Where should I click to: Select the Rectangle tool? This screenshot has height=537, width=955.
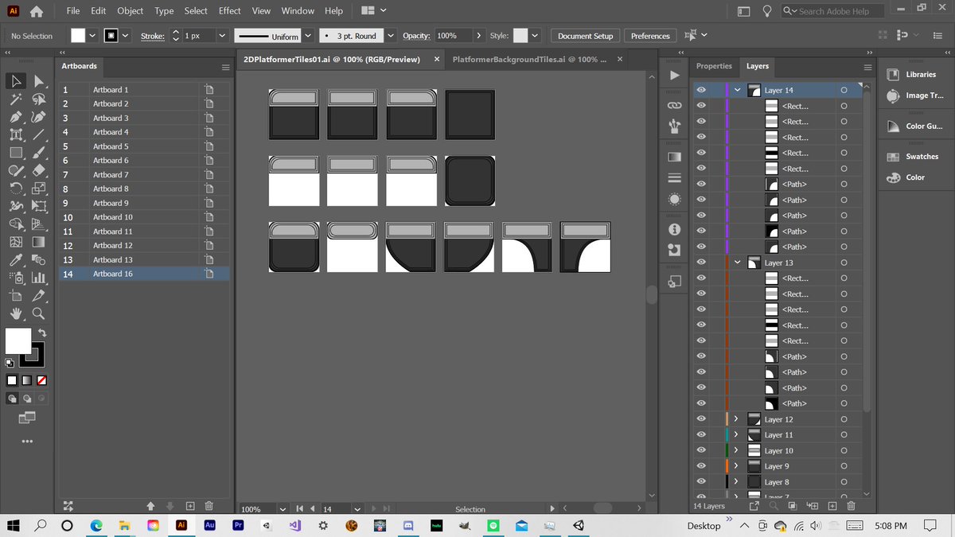[16, 152]
